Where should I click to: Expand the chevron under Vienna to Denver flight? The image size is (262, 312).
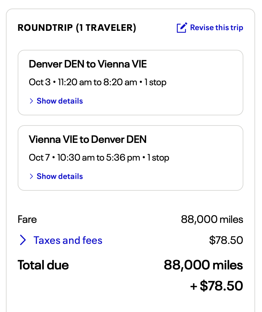click(x=31, y=176)
